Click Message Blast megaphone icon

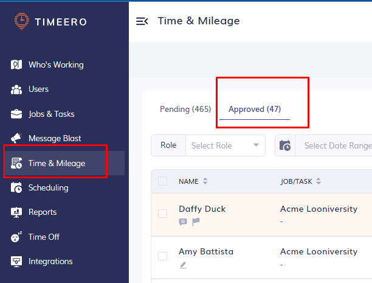pyautogui.click(x=16, y=138)
